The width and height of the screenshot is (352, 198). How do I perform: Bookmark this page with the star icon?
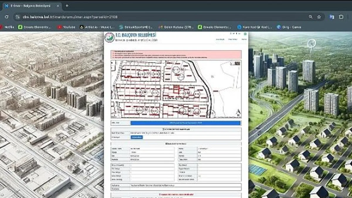coord(319,17)
